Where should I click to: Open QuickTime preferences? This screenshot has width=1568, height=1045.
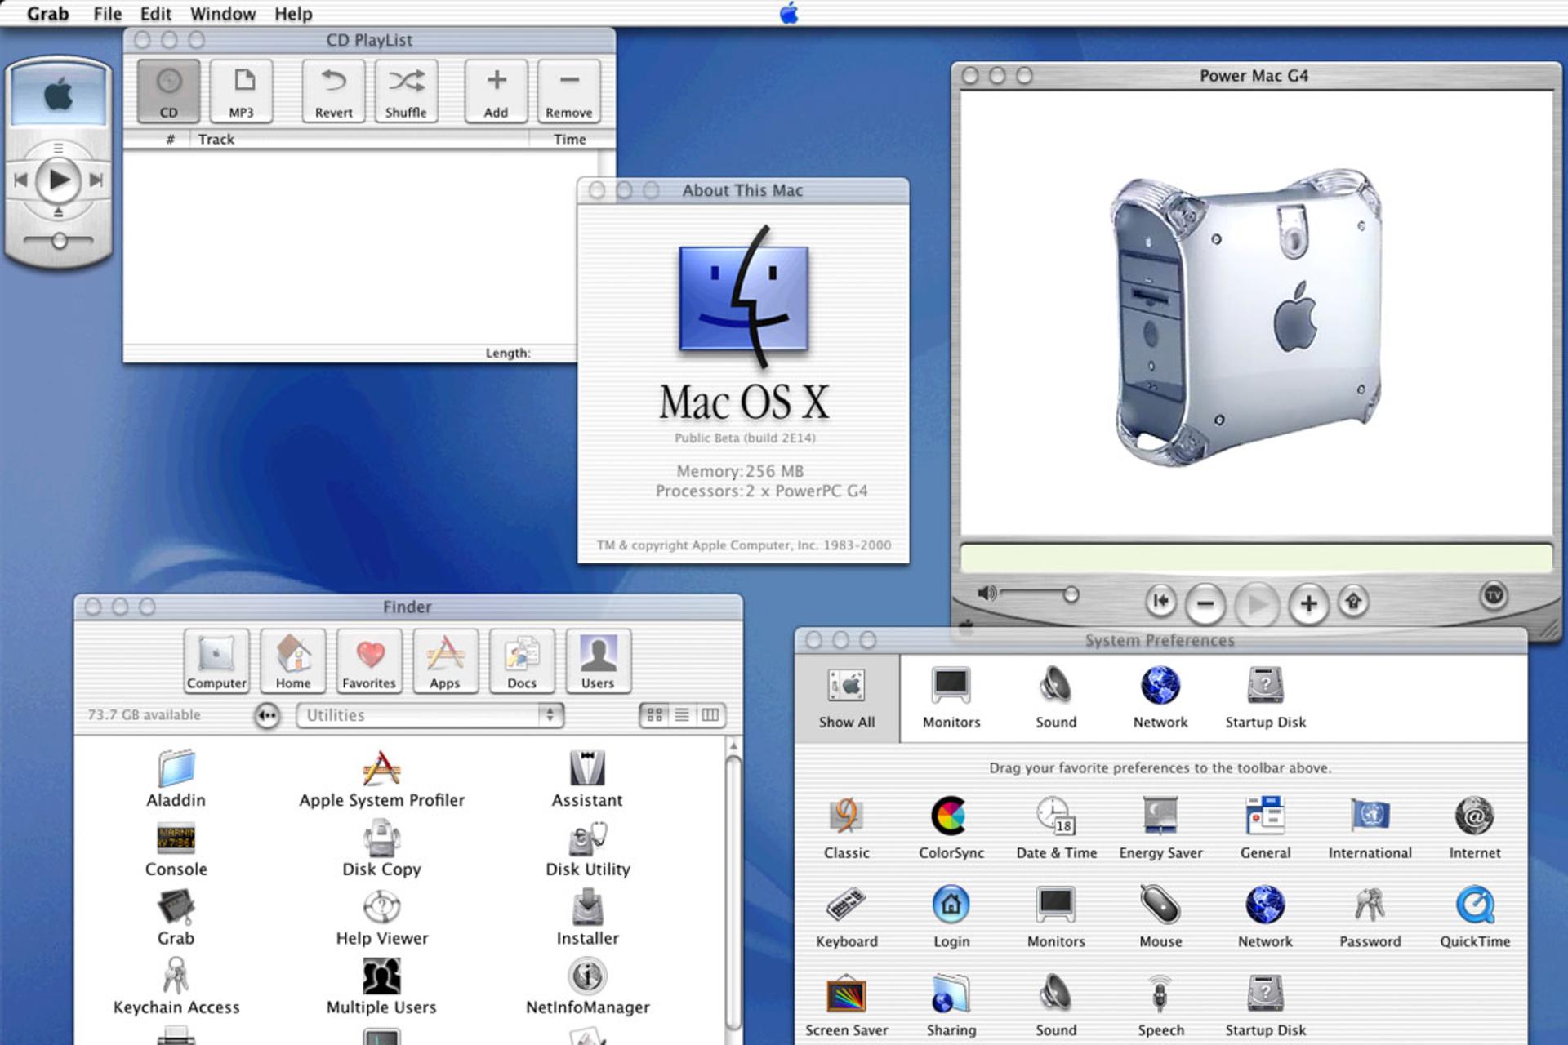pyautogui.click(x=1474, y=917)
